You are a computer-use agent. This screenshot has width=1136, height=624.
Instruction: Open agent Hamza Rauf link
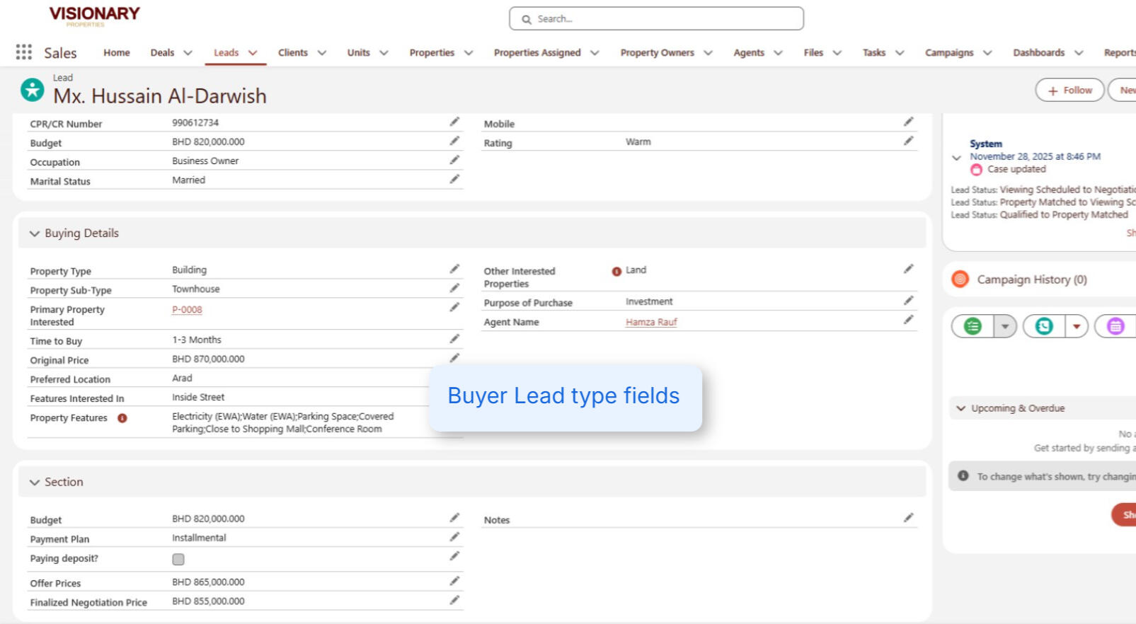[x=651, y=322]
